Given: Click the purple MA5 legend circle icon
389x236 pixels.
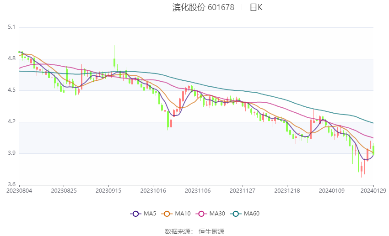Looking at the screenshot, I should 135,214.
